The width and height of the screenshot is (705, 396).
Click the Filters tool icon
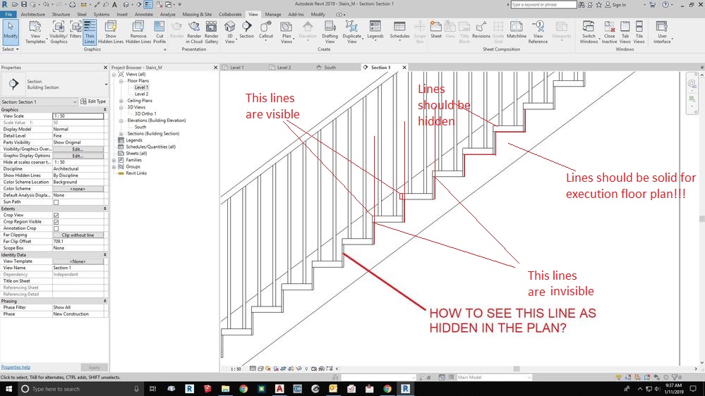click(76, 30)
